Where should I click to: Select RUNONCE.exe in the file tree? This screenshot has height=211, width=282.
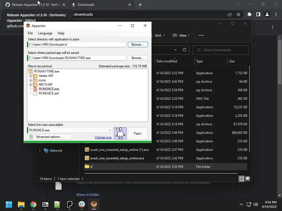click(49, 89)
